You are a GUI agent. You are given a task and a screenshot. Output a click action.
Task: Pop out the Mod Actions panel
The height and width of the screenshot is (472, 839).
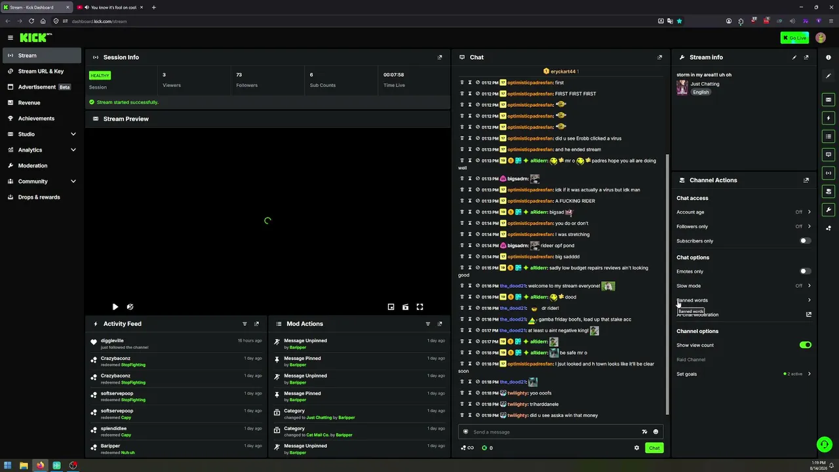[x=440, y=324]
